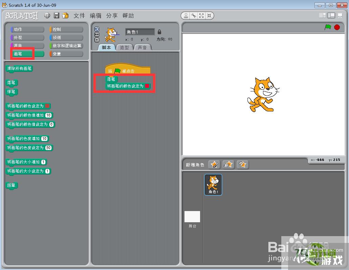Select the 侦测 block category
Viewport: 349px width, 270px height.
click(x=66, y=37)
